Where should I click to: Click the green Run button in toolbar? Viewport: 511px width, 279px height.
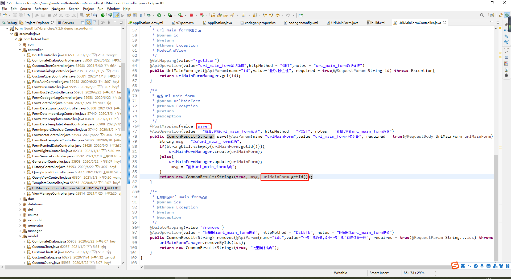pyautogui.click(x=159, y=15)
